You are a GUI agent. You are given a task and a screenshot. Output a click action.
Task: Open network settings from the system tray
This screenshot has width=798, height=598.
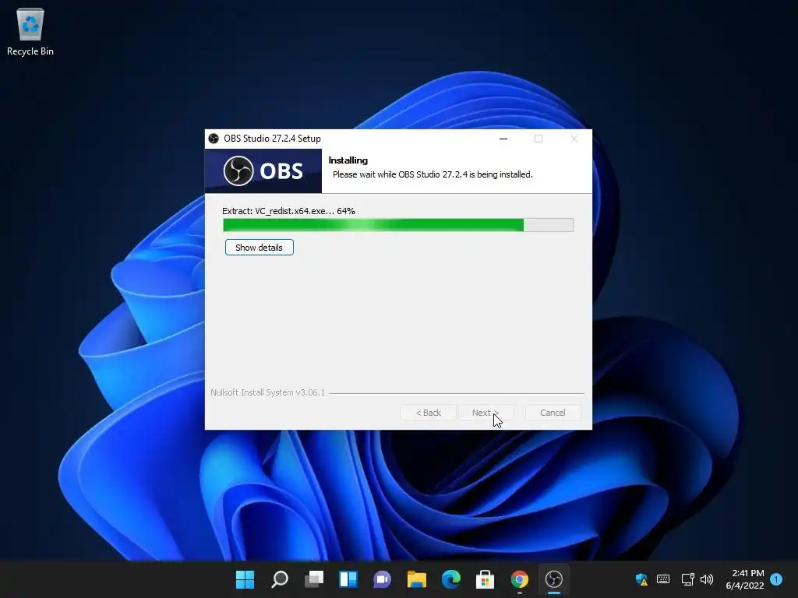687,579
